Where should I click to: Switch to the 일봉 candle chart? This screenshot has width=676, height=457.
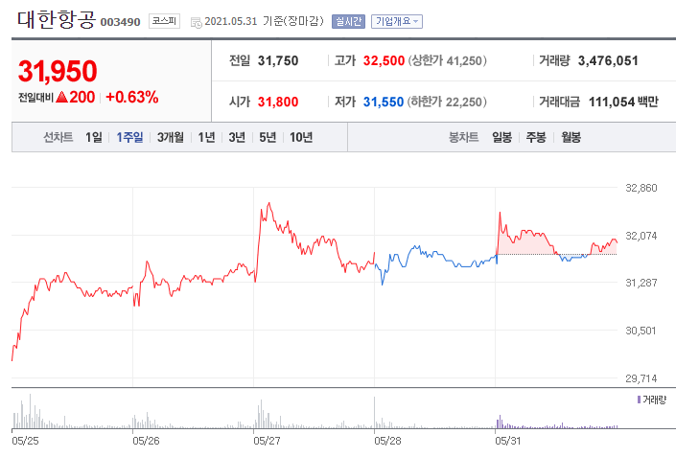[x=501, y=137]
